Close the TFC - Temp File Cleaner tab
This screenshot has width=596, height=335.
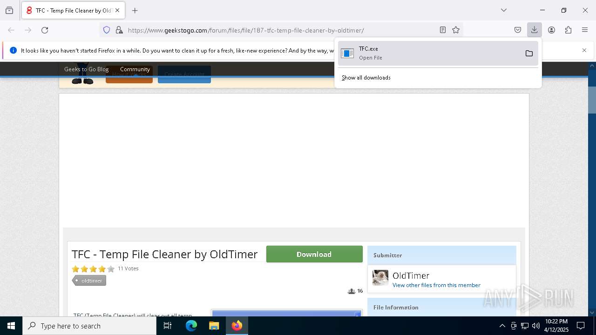click(x=117, y=10)
